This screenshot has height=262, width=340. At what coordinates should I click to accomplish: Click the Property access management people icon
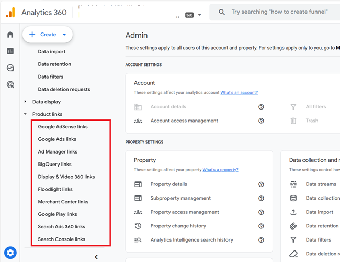pyautogui.click(x=138, y=212)
